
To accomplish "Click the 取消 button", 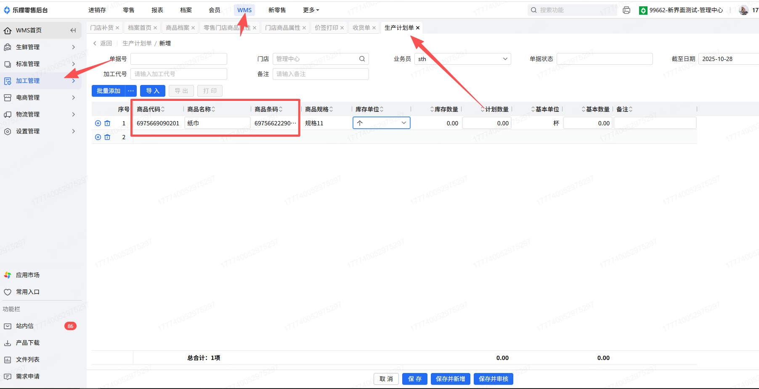I will (386, 379).
